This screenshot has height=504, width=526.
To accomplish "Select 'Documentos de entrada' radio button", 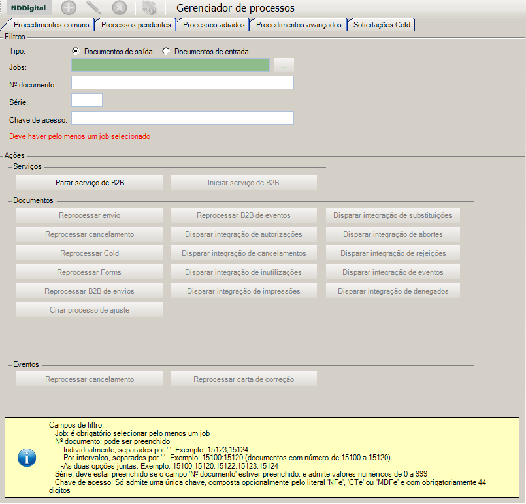I will [x=166, y=51].
